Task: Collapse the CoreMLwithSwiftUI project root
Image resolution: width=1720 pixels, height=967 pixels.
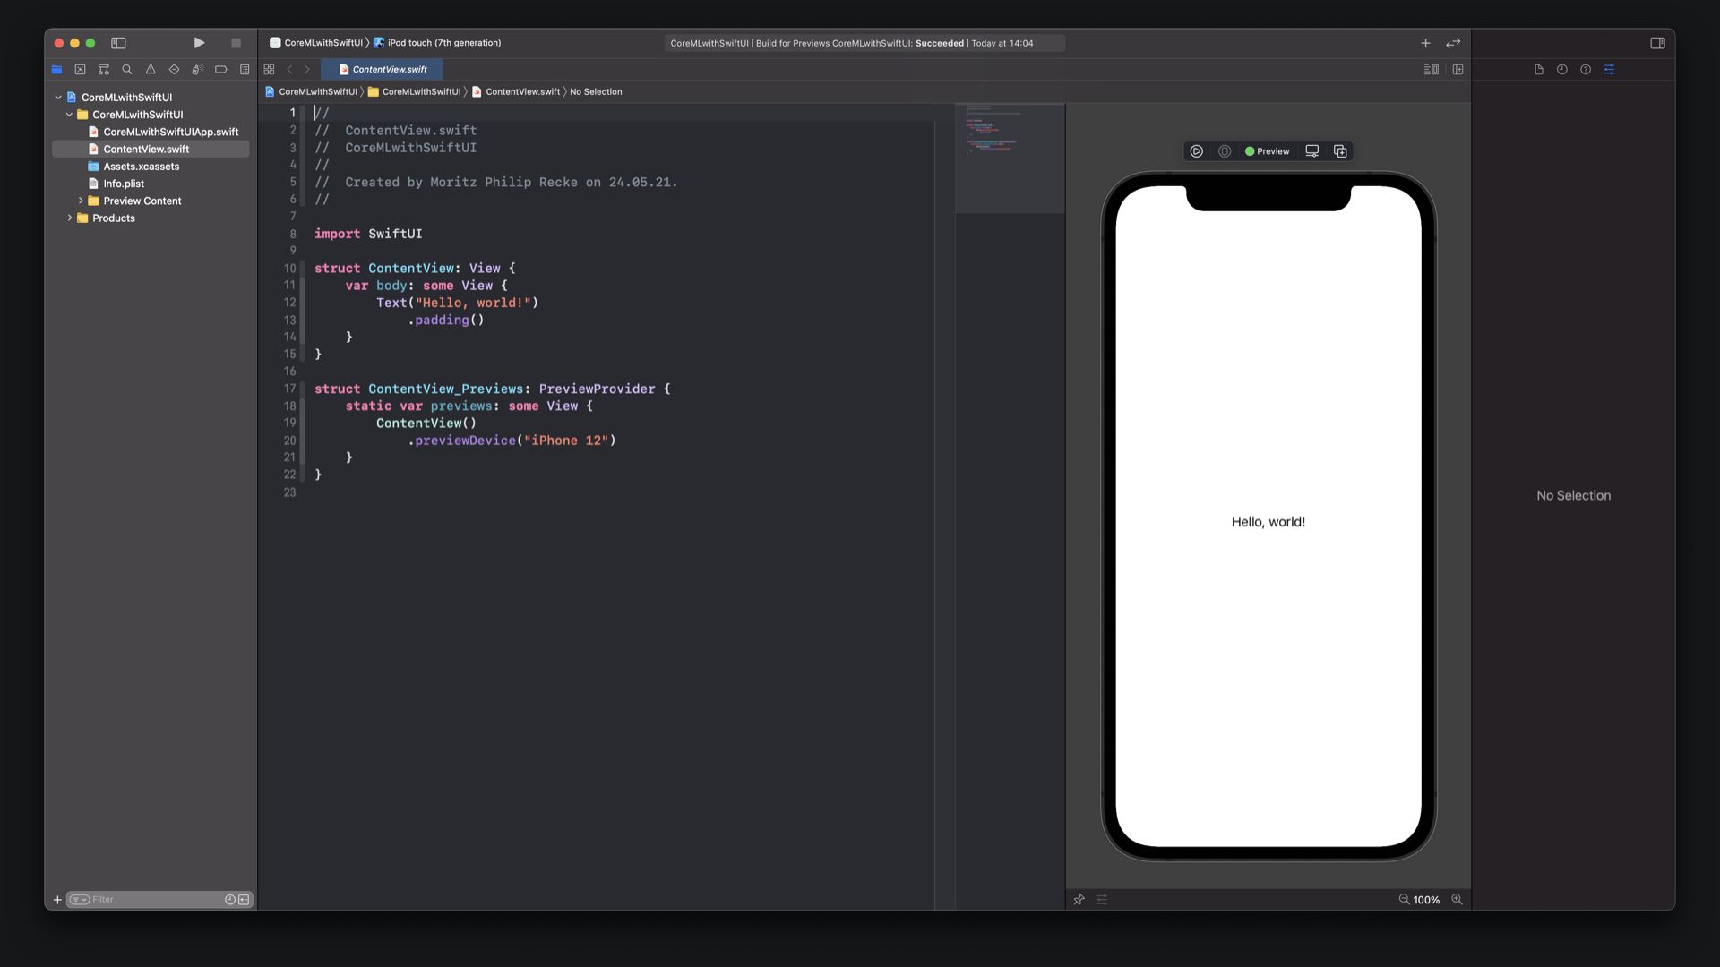Action: pos(58,97)
